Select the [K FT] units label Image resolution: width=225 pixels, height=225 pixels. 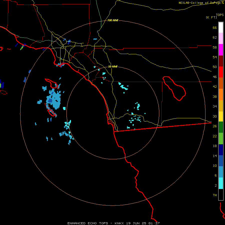pyautogui.click(x=211, y=17)
